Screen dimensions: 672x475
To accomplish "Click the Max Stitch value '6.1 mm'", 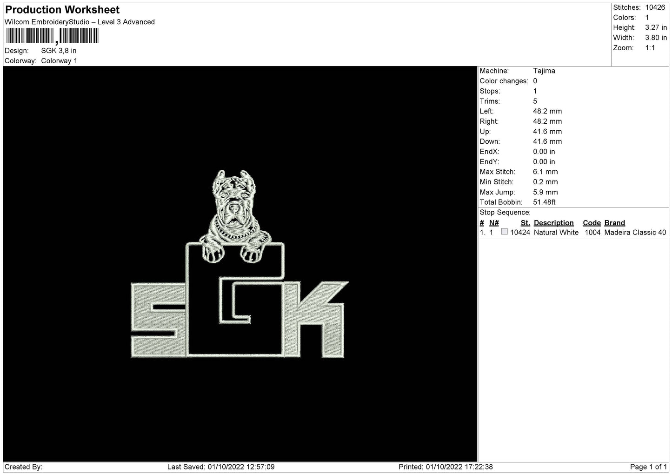I will (x=545, y=172).
